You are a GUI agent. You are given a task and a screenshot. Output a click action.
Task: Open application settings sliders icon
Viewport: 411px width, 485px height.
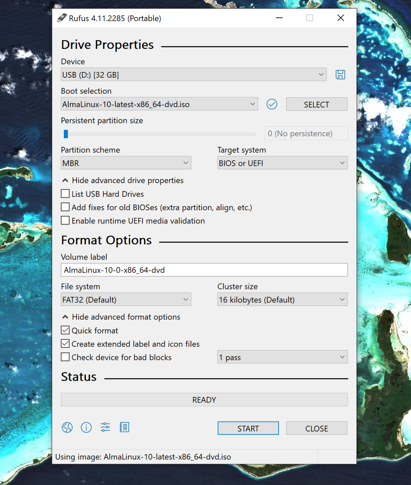click(105, 428)
